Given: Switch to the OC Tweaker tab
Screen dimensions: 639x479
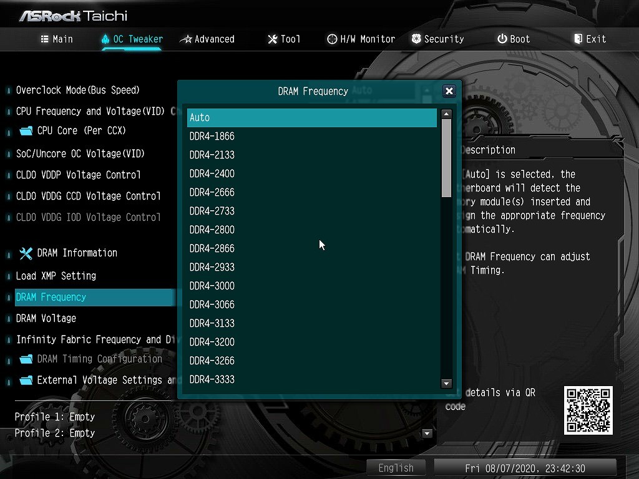Looking at the screenshot, I should [x=132, y=39].
